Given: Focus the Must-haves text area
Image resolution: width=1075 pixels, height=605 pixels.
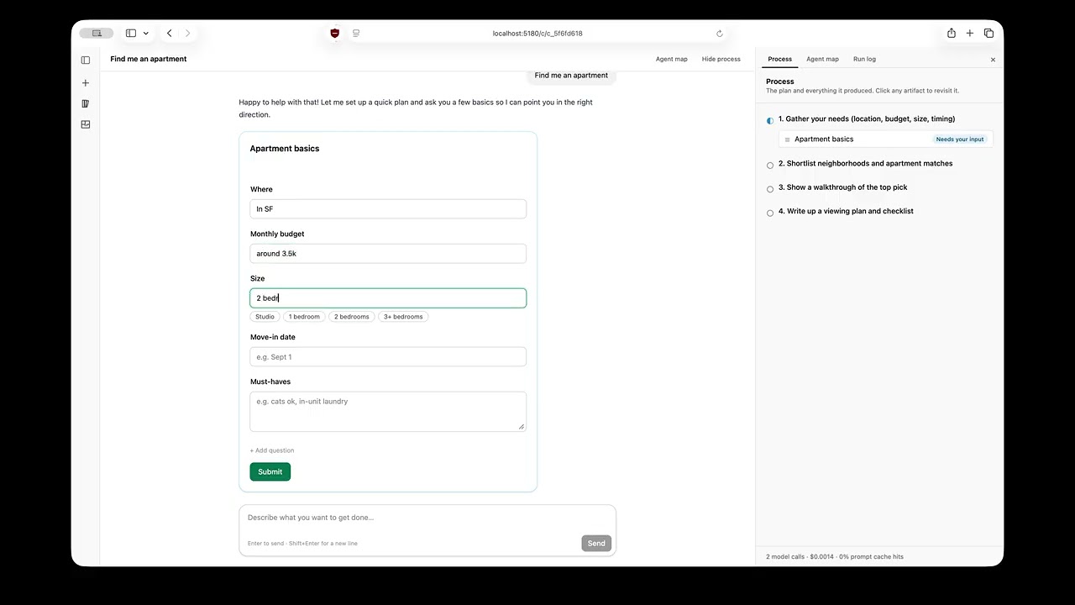Looking at the screenshot, I should (388, 412).
